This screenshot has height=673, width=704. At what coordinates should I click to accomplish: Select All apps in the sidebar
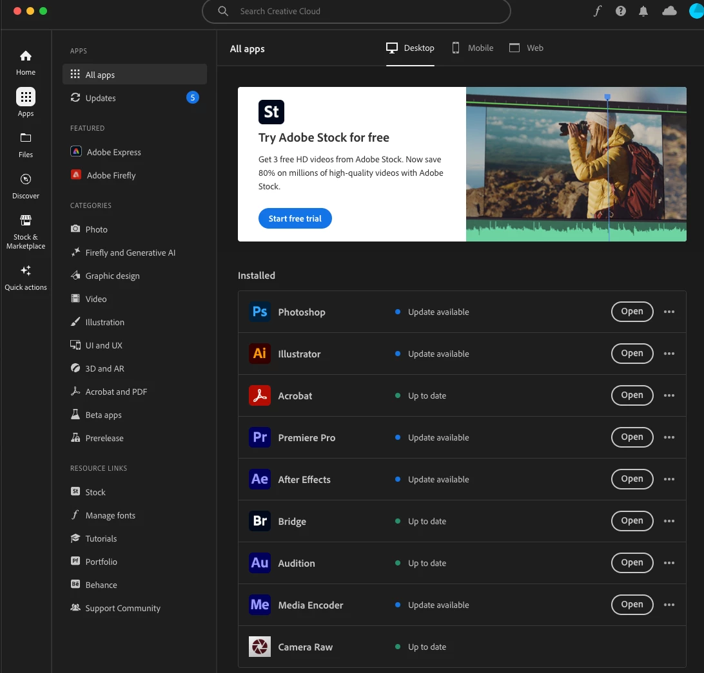click(x=135, y=75)
